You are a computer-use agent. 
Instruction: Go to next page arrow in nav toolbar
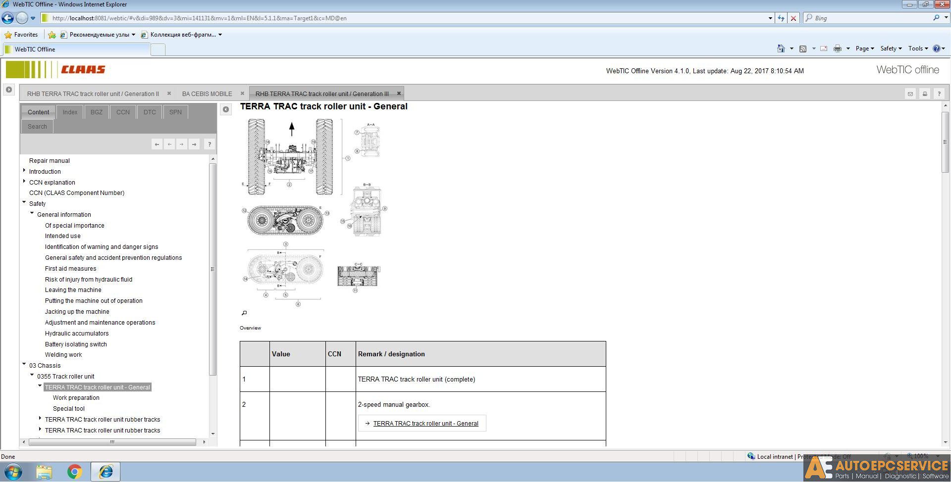pos(182,145)
